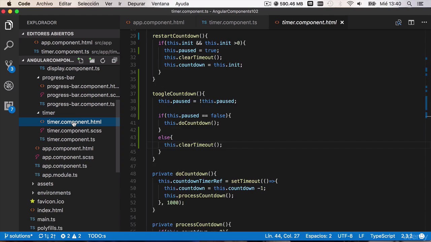The width and height of the screenshot is (431, 242).
Task: Open main.ts file
Action: point(46,219)
